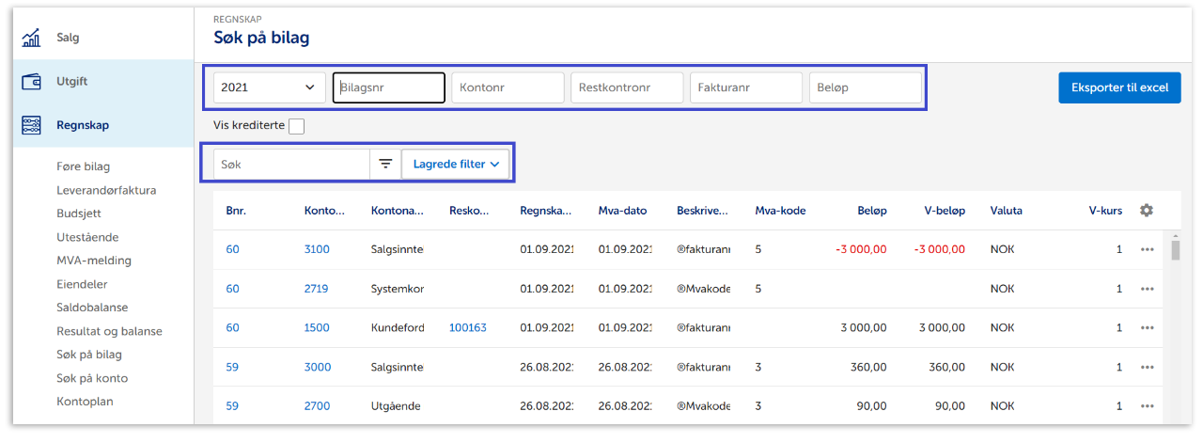Click the table vertical scrollbar thumb

click(1174, 249)
